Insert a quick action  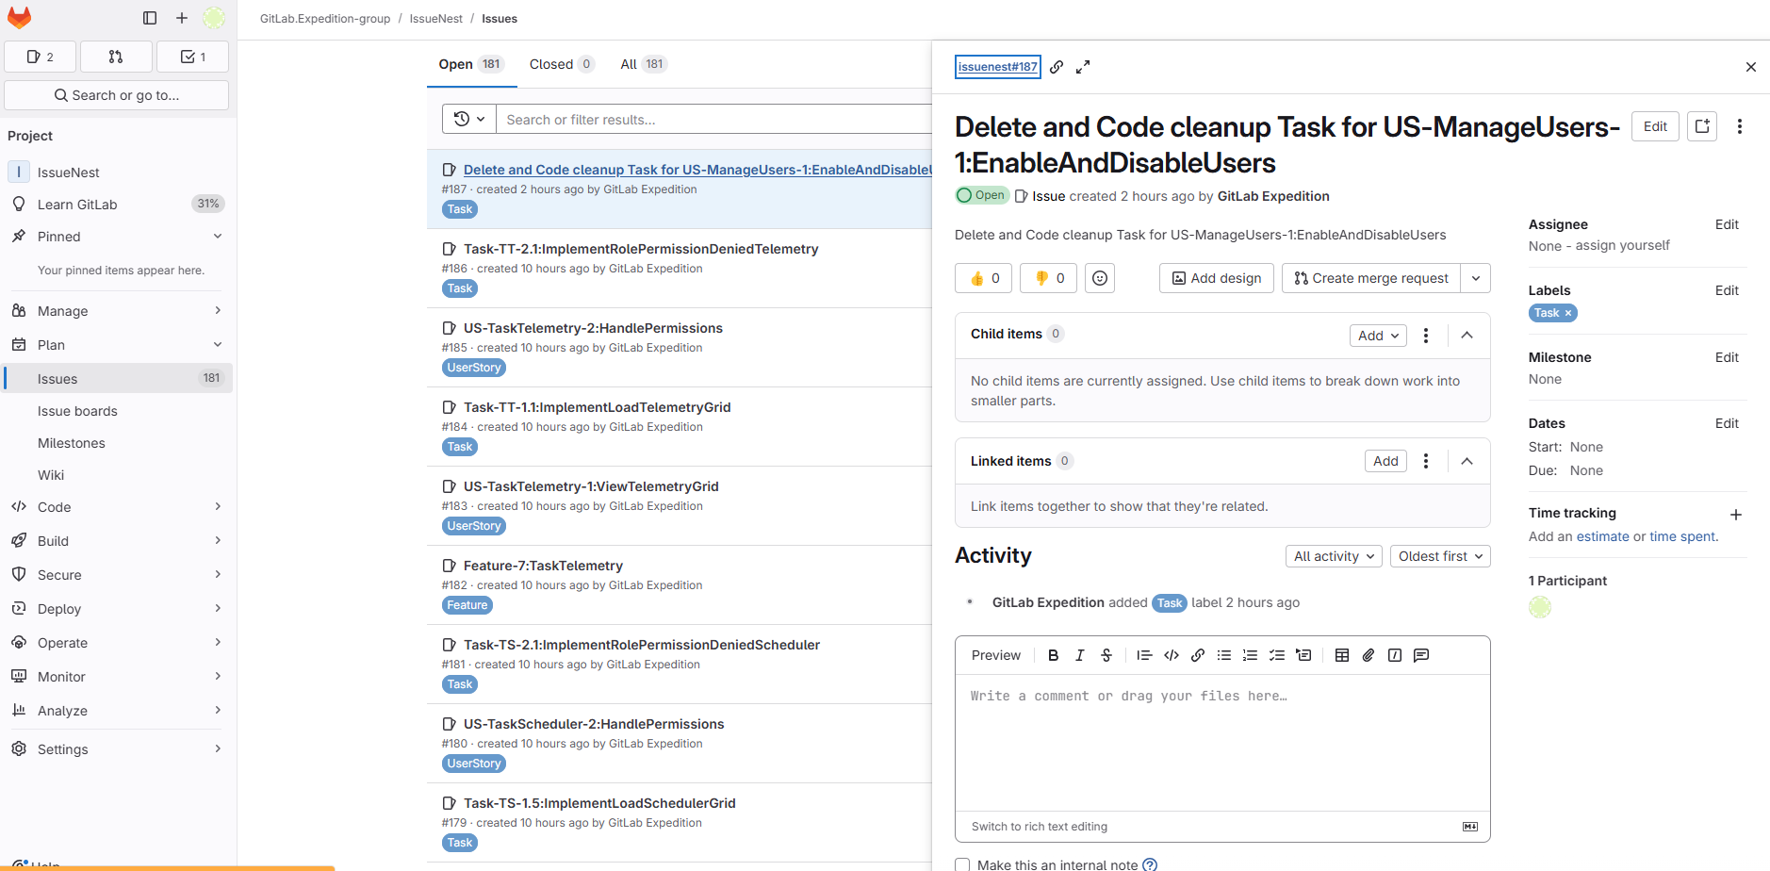[1395, 655]
